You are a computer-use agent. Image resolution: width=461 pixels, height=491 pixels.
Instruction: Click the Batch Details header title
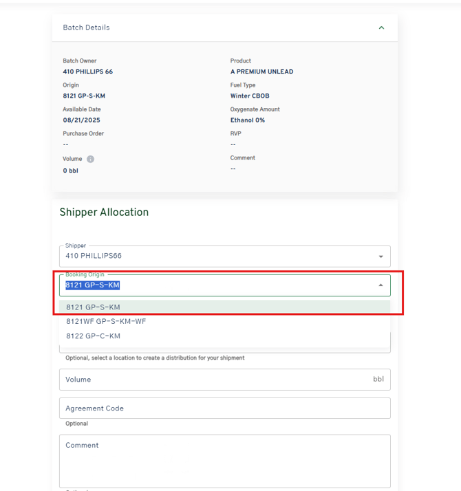pyautogui.click(x=86, y=28)
